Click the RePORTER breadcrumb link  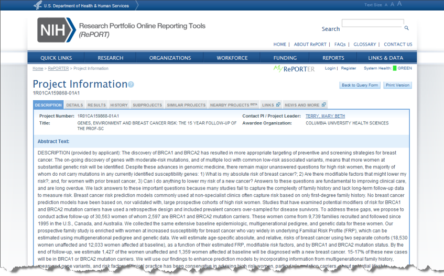click(x=58, y=69)
